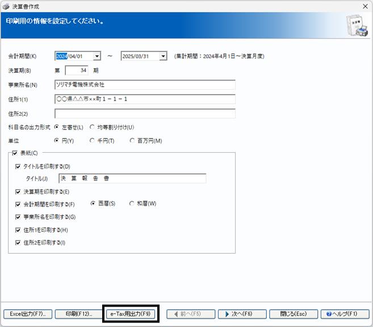Click the 閉じる(Esc) button
The image size is (373, 327).
[x=294, y=314]
